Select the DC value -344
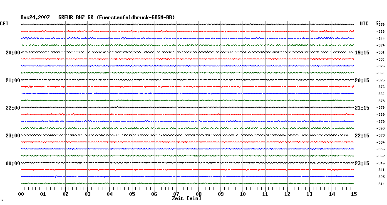Screen dimensions: 387x205 click(380, 39)
